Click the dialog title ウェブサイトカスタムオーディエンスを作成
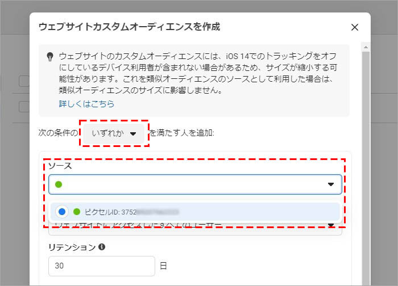The height and width of the screenshot is (286, 398). 129,27
